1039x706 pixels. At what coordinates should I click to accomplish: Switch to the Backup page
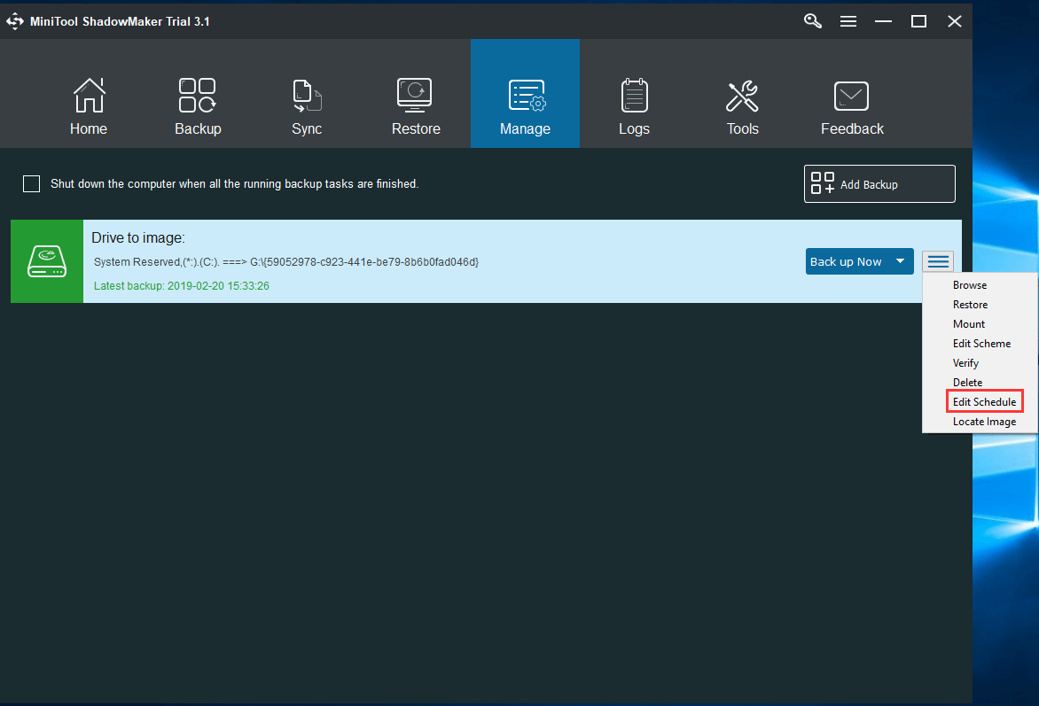(x=197, y=105)
